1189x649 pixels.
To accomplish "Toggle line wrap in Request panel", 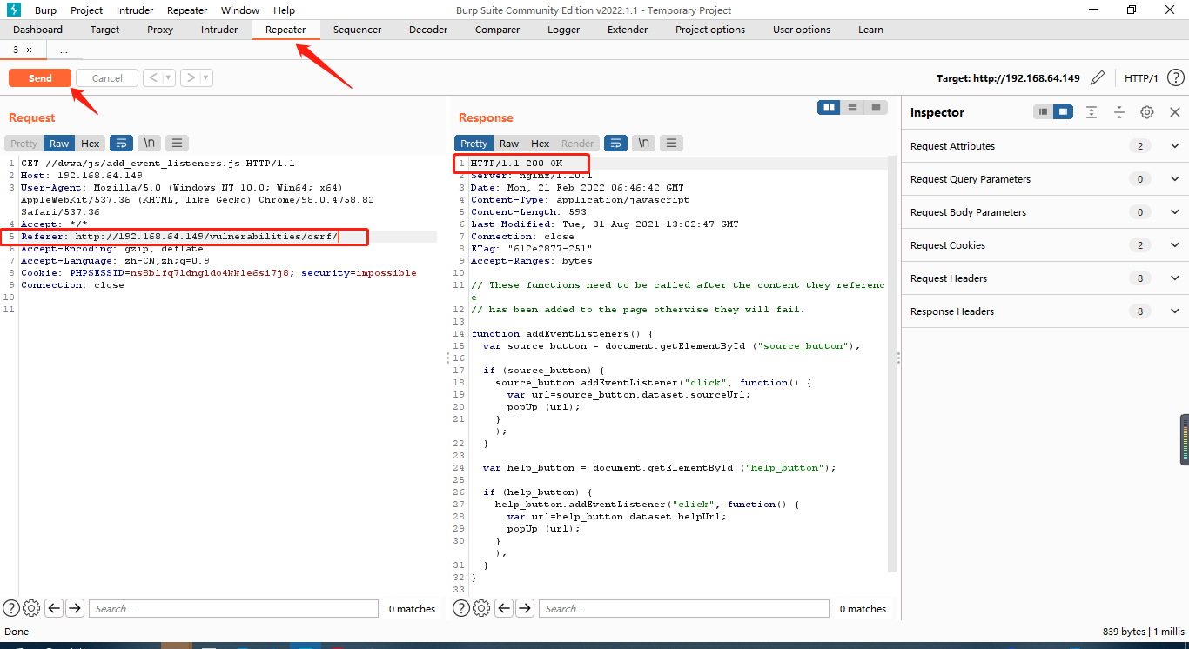I will [121, 144].
